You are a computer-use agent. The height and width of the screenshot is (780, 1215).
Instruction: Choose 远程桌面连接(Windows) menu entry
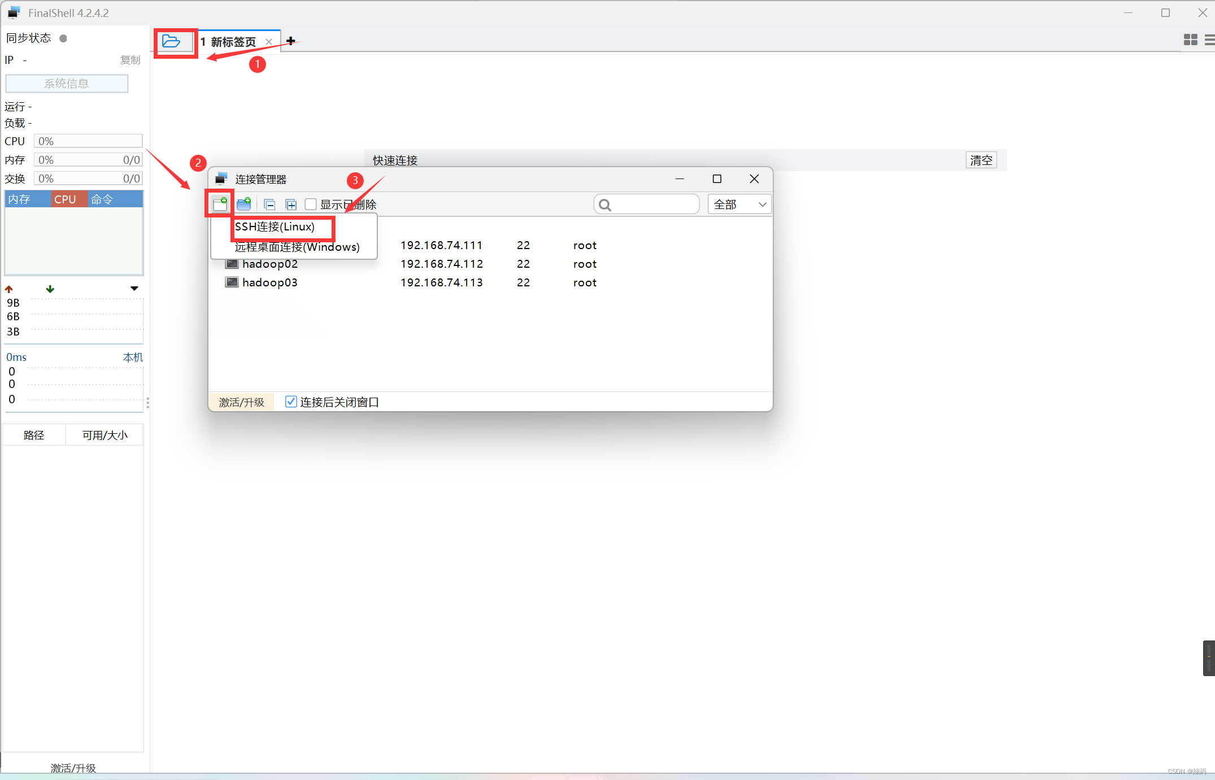point(297,247)
